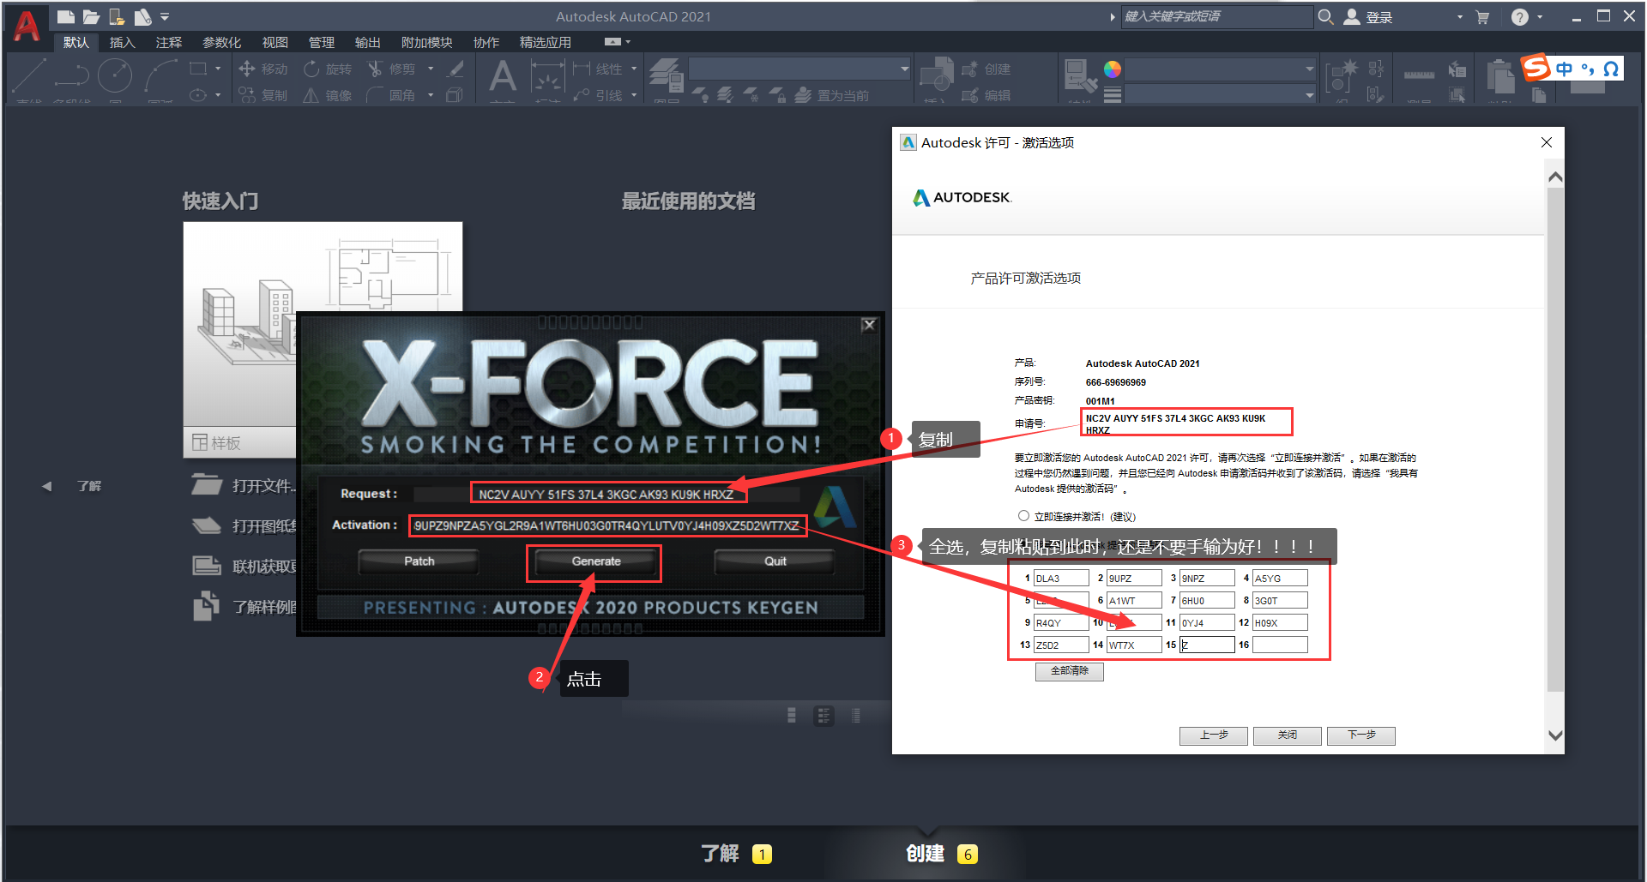
Task: Click Save to Web & Mobile icon
Action: click(142, 16)
